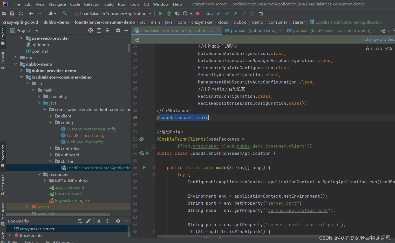The image size is (395, 243).
Task: Stop the running process red square
Action: click(198, 13)
